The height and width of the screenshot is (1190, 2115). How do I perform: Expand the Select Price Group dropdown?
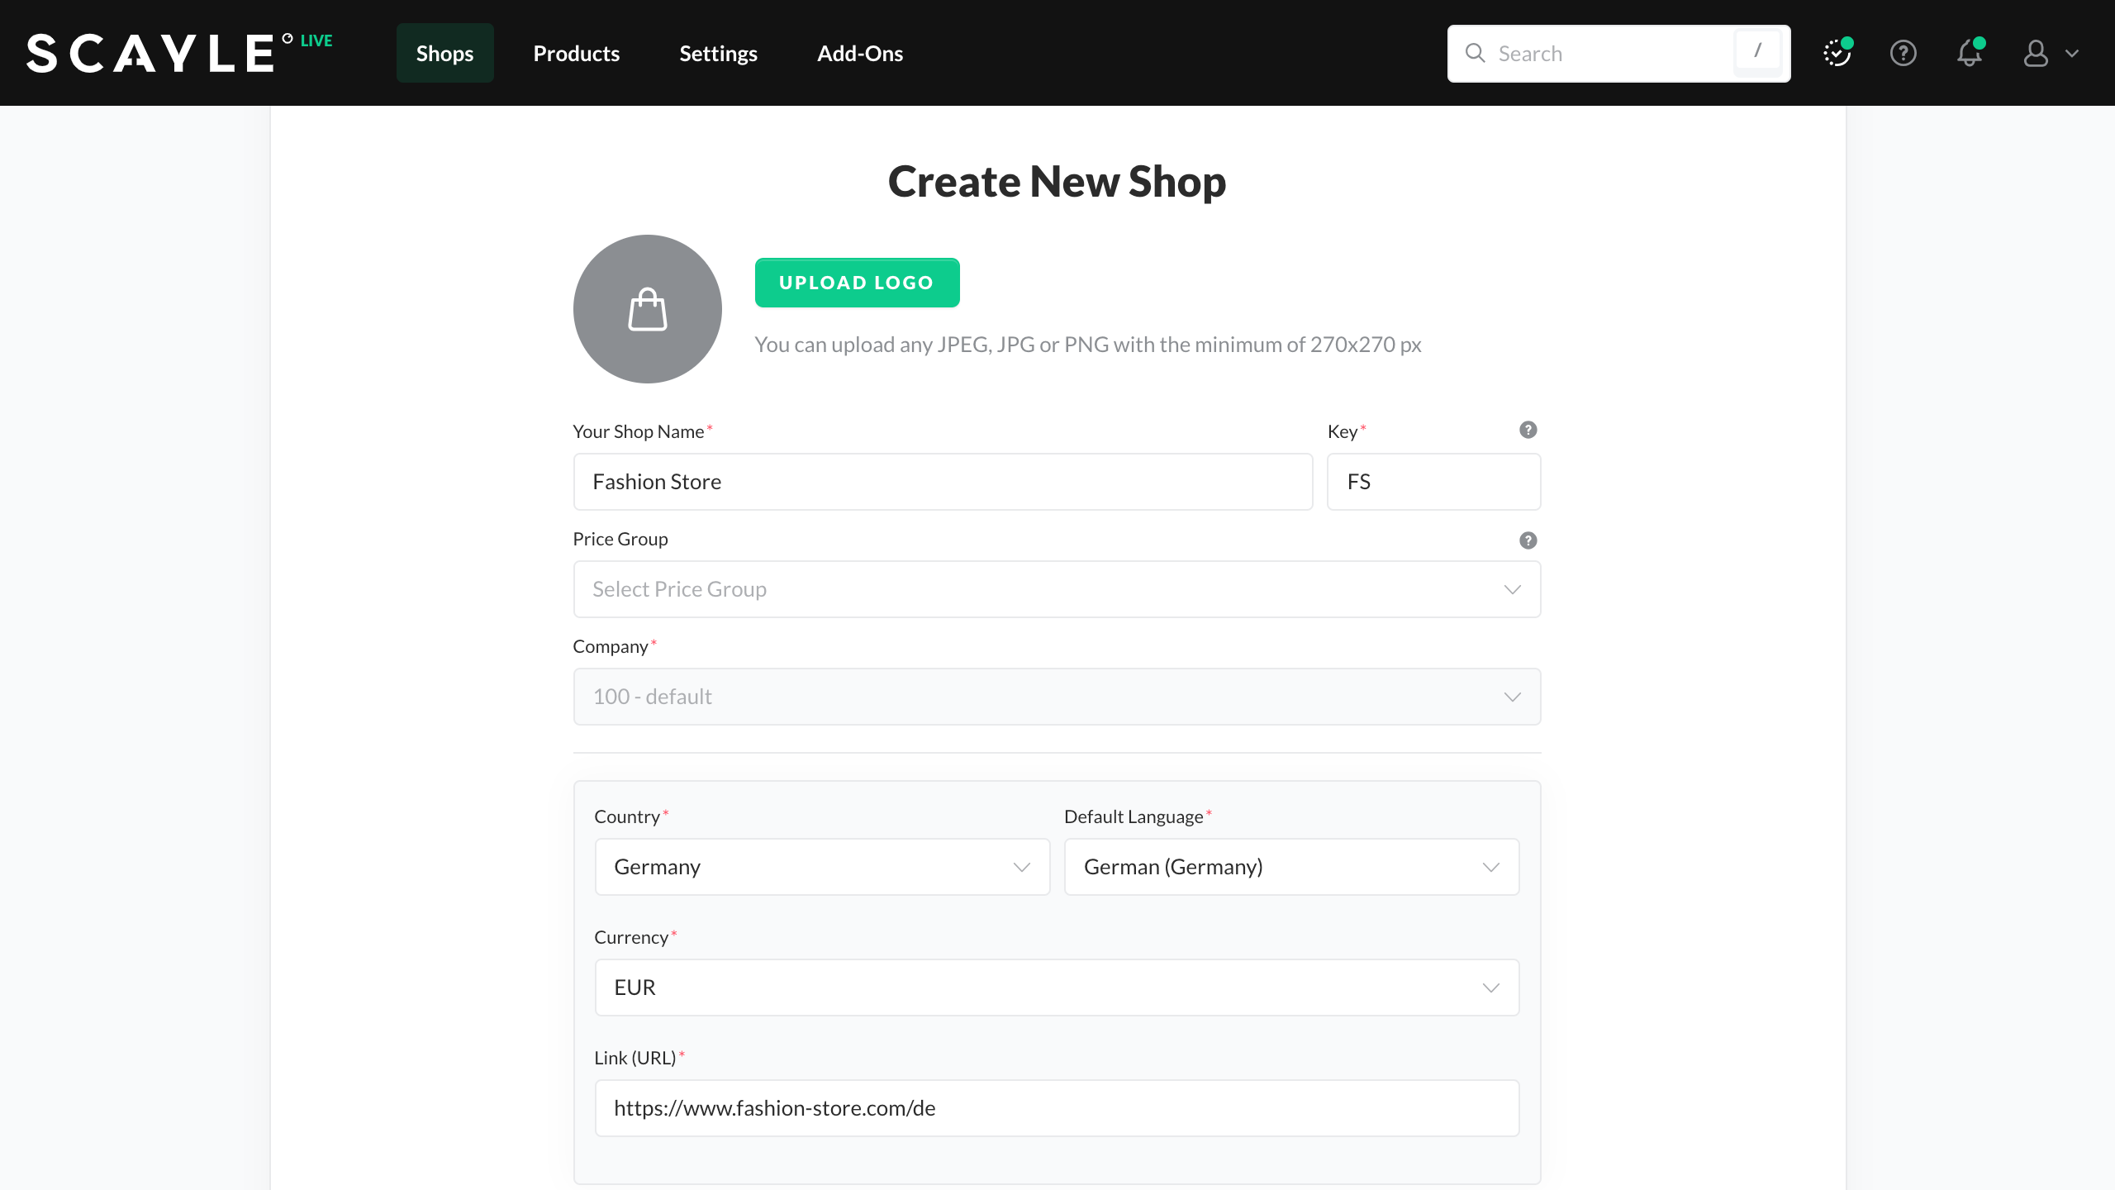(1057, 589)
